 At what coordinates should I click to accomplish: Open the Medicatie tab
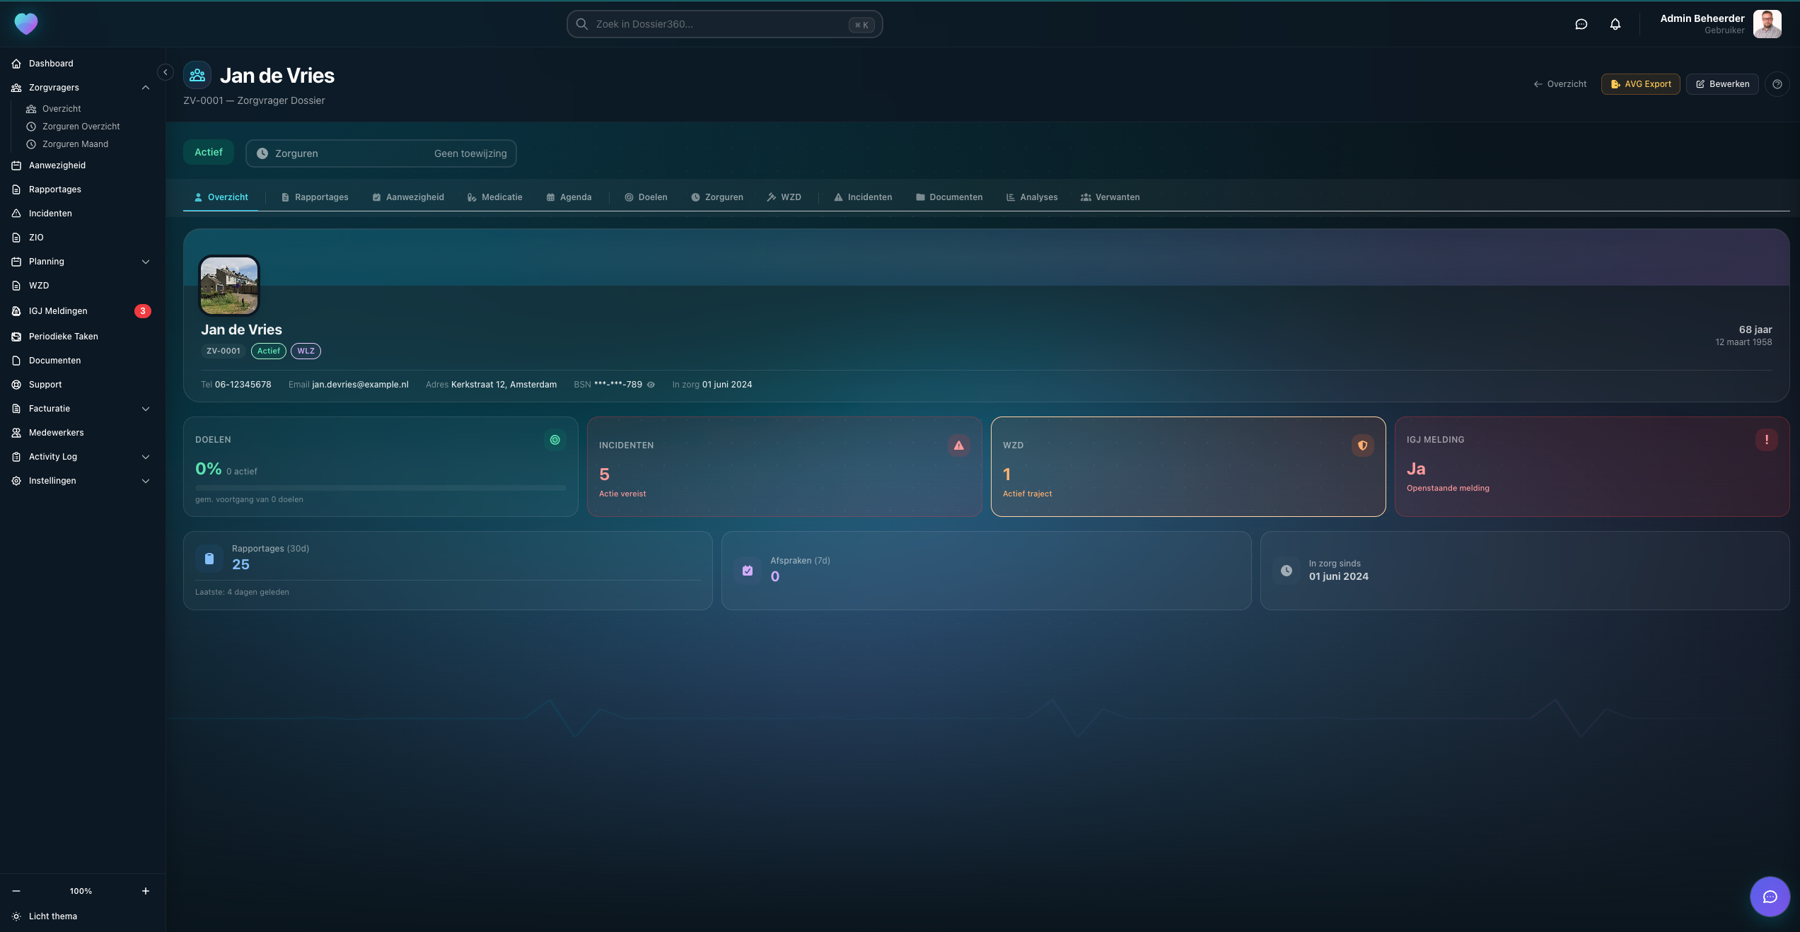pos(494,197)
